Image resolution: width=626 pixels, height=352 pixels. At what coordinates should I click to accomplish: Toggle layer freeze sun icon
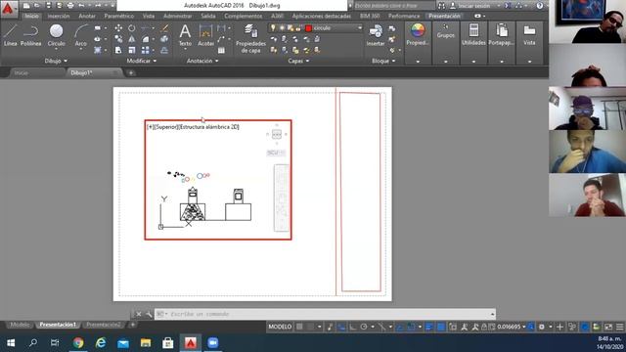tap(282, 28)
